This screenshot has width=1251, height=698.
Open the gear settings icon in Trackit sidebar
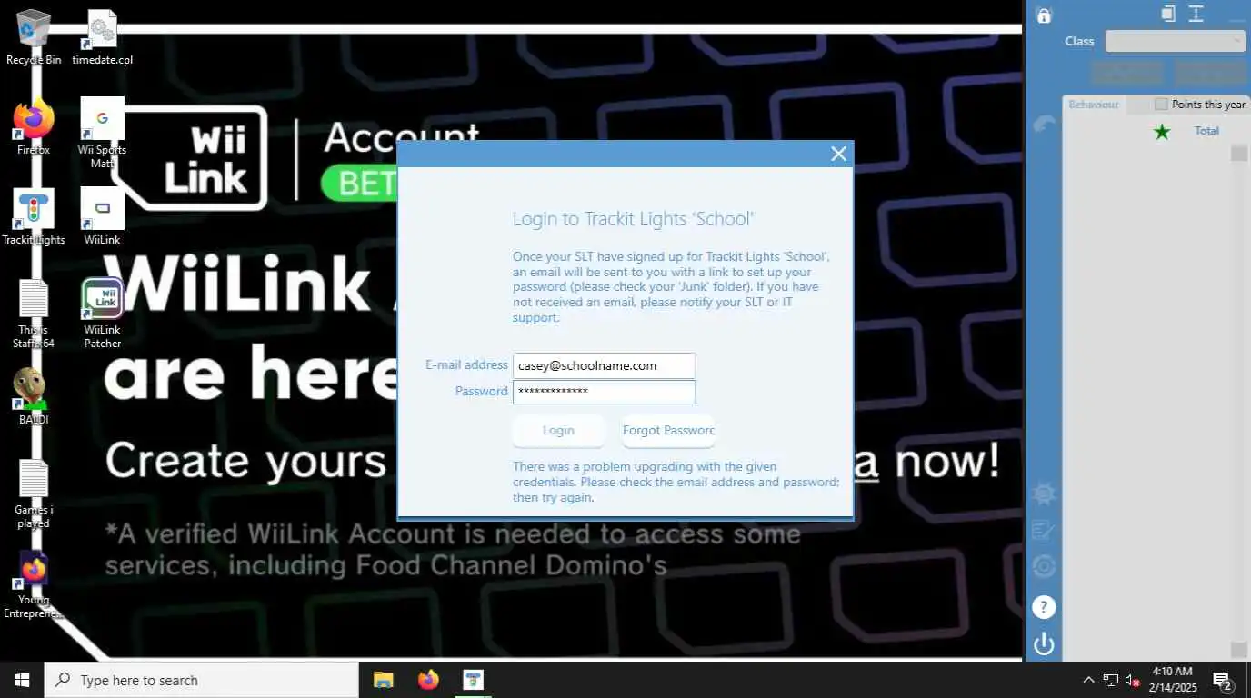coord(1044,494)
